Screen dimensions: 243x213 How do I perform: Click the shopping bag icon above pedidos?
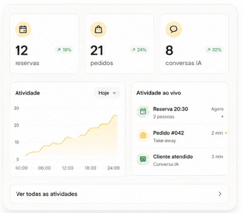click(x=98, y=29)
